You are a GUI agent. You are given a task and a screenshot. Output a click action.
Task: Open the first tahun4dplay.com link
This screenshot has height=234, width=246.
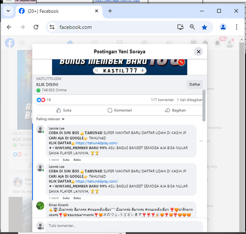pos(97,143)
